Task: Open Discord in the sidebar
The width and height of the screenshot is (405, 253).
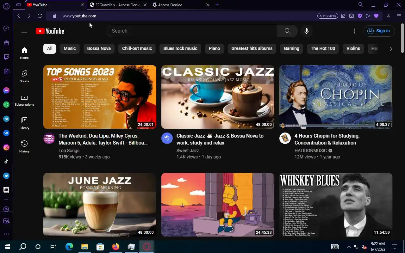Action: point(6,190)
